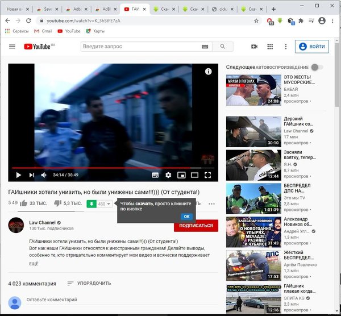This screenshot has height=316, width=341.
Task: Open Карты bookmark
Action: 95,31
